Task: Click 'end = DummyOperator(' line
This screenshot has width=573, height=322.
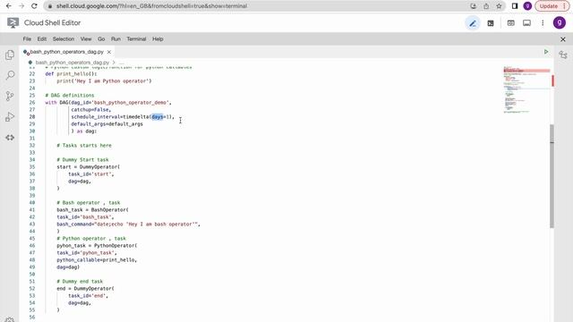Action: pos(85,288)
